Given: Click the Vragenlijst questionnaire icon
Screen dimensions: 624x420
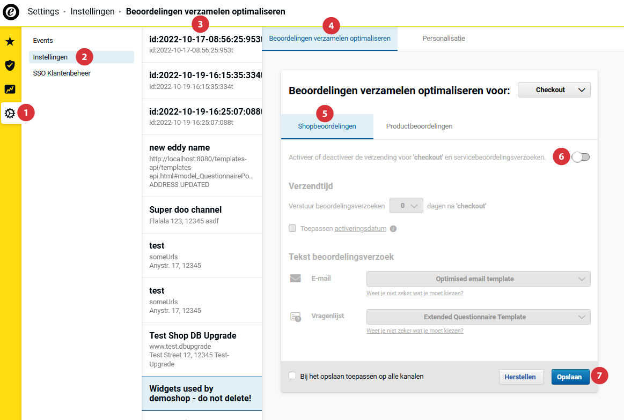Looking at the screenshot, I should 296,317.
